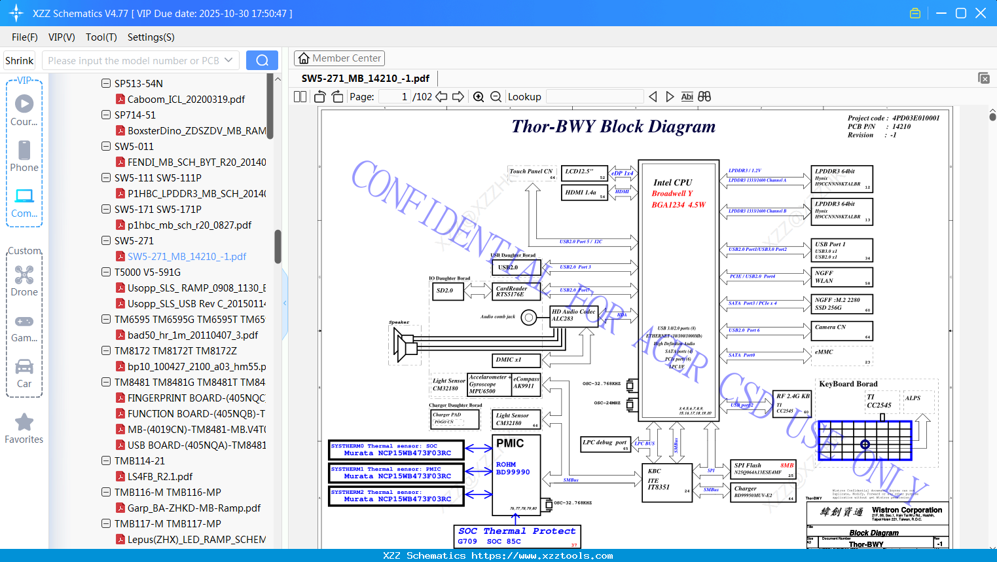
Task: Open the Tool(T) menu
Action: pos(101,37)
